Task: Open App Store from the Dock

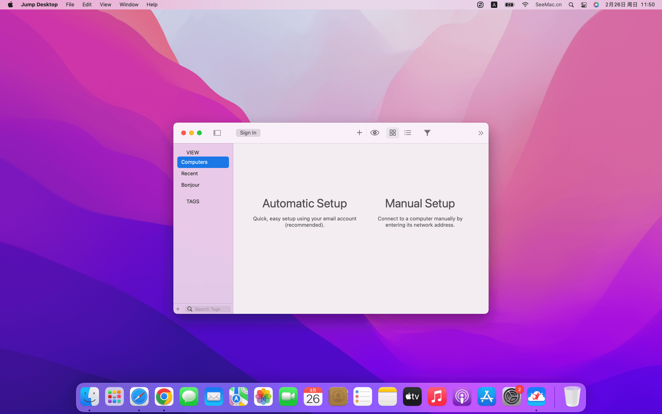Action: (487, 397)
